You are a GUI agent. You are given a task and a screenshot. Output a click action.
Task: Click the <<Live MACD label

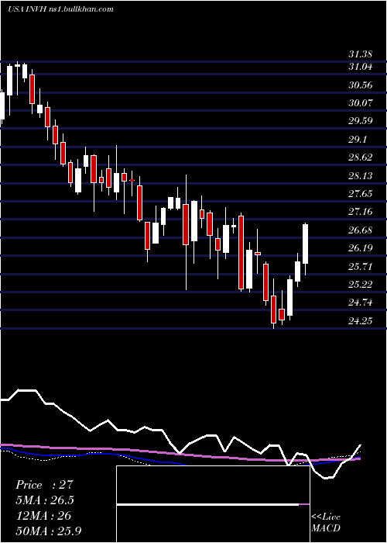point(326,522)
